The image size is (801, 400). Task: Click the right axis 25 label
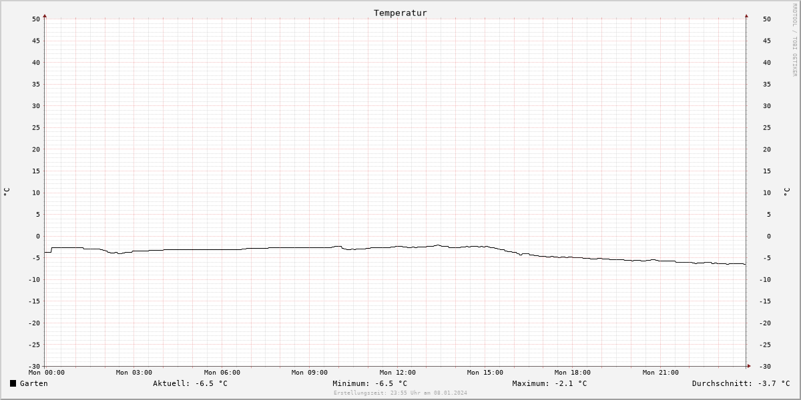coord(767,128)
